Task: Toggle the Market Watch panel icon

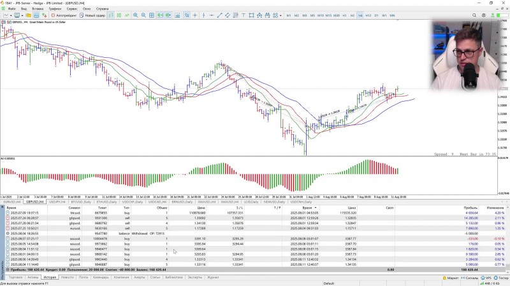Action: (36, 15)
